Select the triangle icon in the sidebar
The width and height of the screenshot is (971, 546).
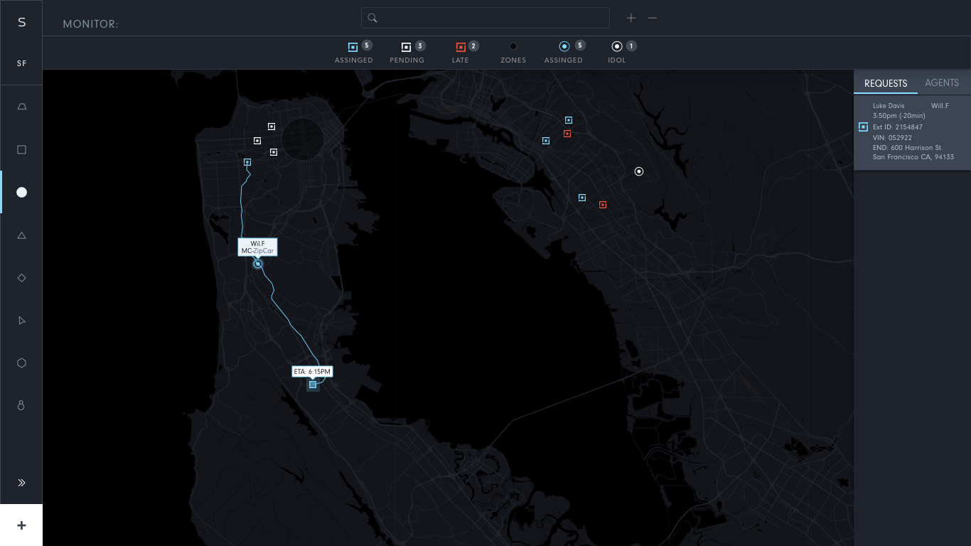pos(21,235)
